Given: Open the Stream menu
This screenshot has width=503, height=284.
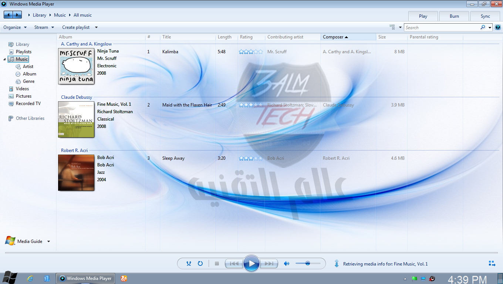Looking at the screenshot, I should click(44, 27).
